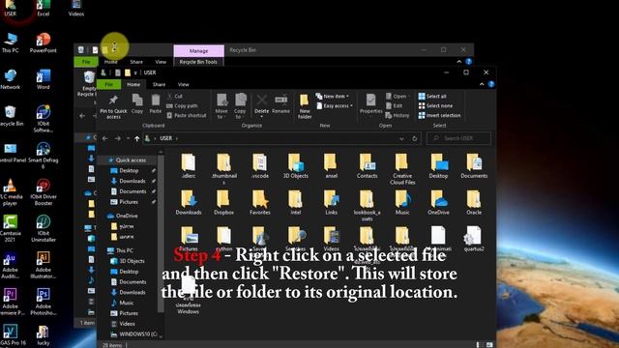Viewport: 619px width, 348px height.
Task: Click USER in address bar path
Action: (x=165, y=138)
